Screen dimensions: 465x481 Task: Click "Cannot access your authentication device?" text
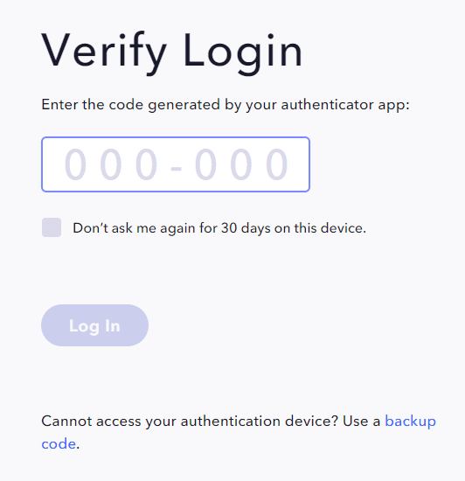click(190, 422)
